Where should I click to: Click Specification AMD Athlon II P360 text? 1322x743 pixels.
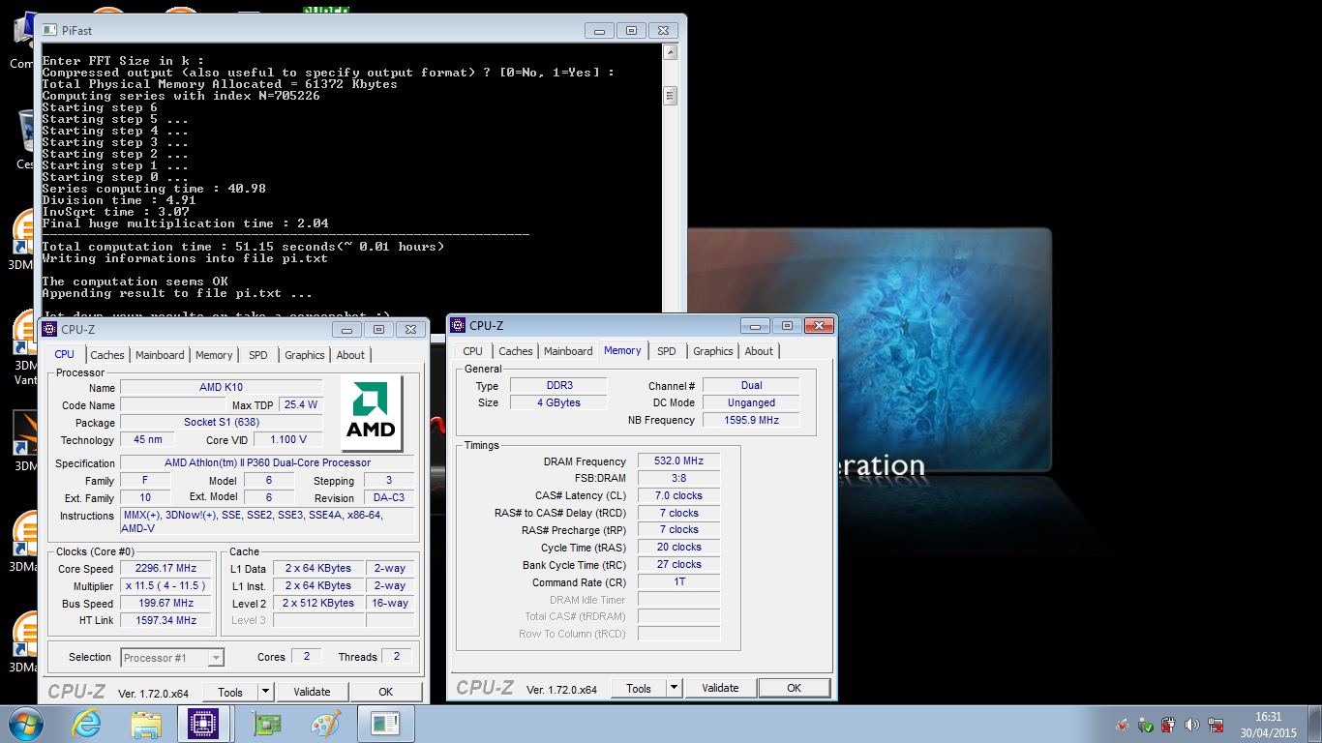[267, 462]
